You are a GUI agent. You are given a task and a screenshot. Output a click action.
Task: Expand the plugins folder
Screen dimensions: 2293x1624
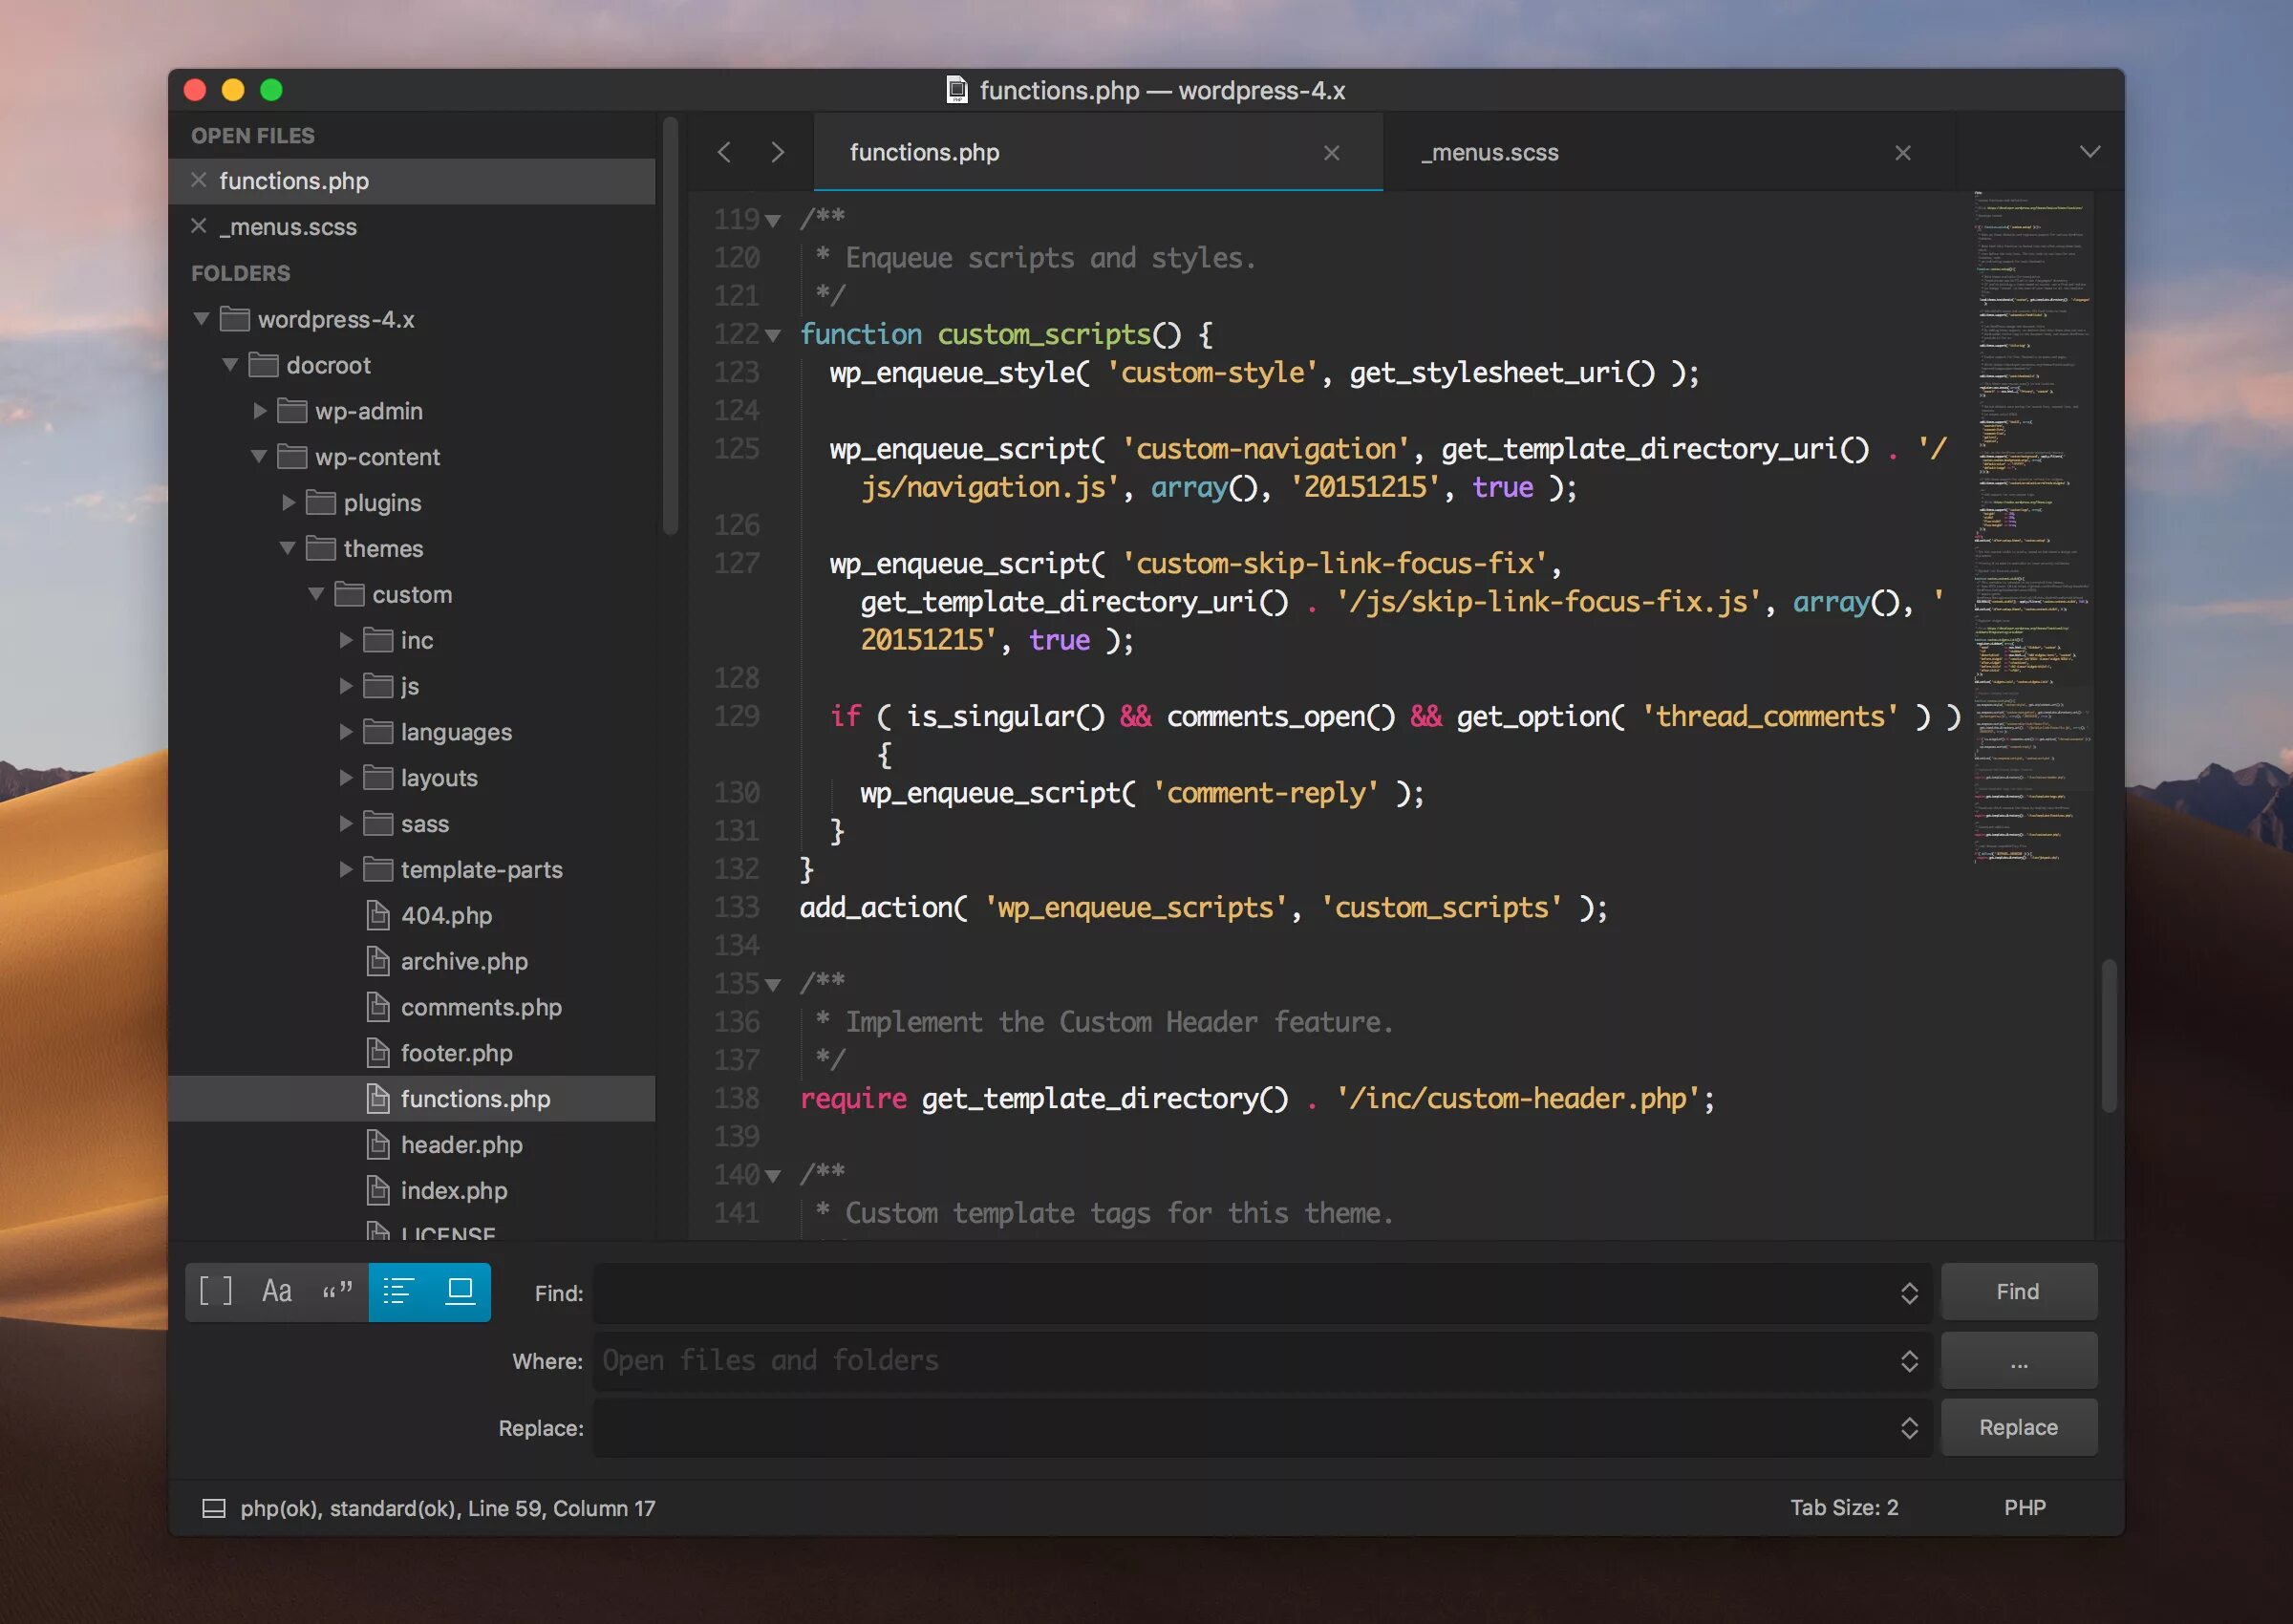click(289, 502)
